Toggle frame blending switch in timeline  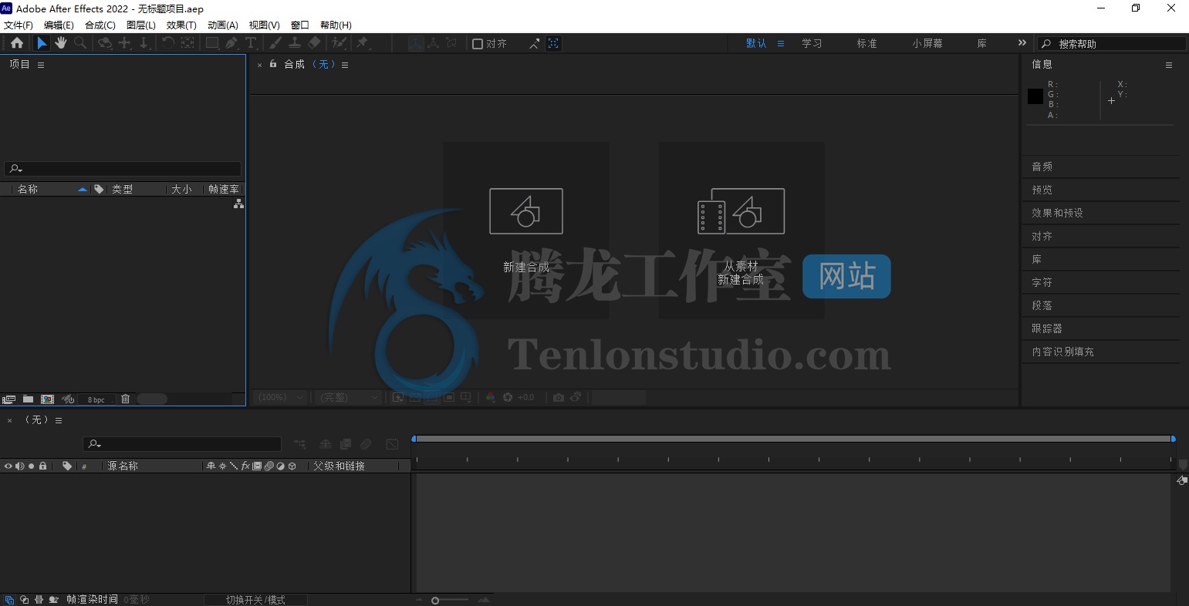[346, 444]
